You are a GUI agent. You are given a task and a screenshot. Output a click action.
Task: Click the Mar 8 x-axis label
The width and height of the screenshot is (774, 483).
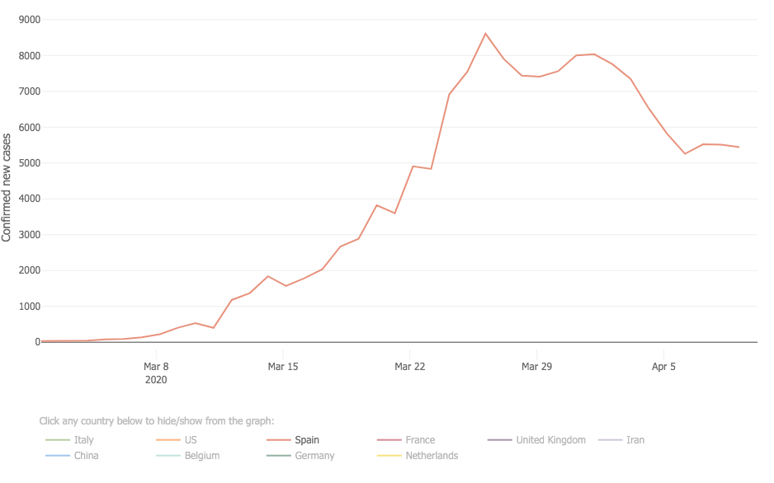[156, 367]
